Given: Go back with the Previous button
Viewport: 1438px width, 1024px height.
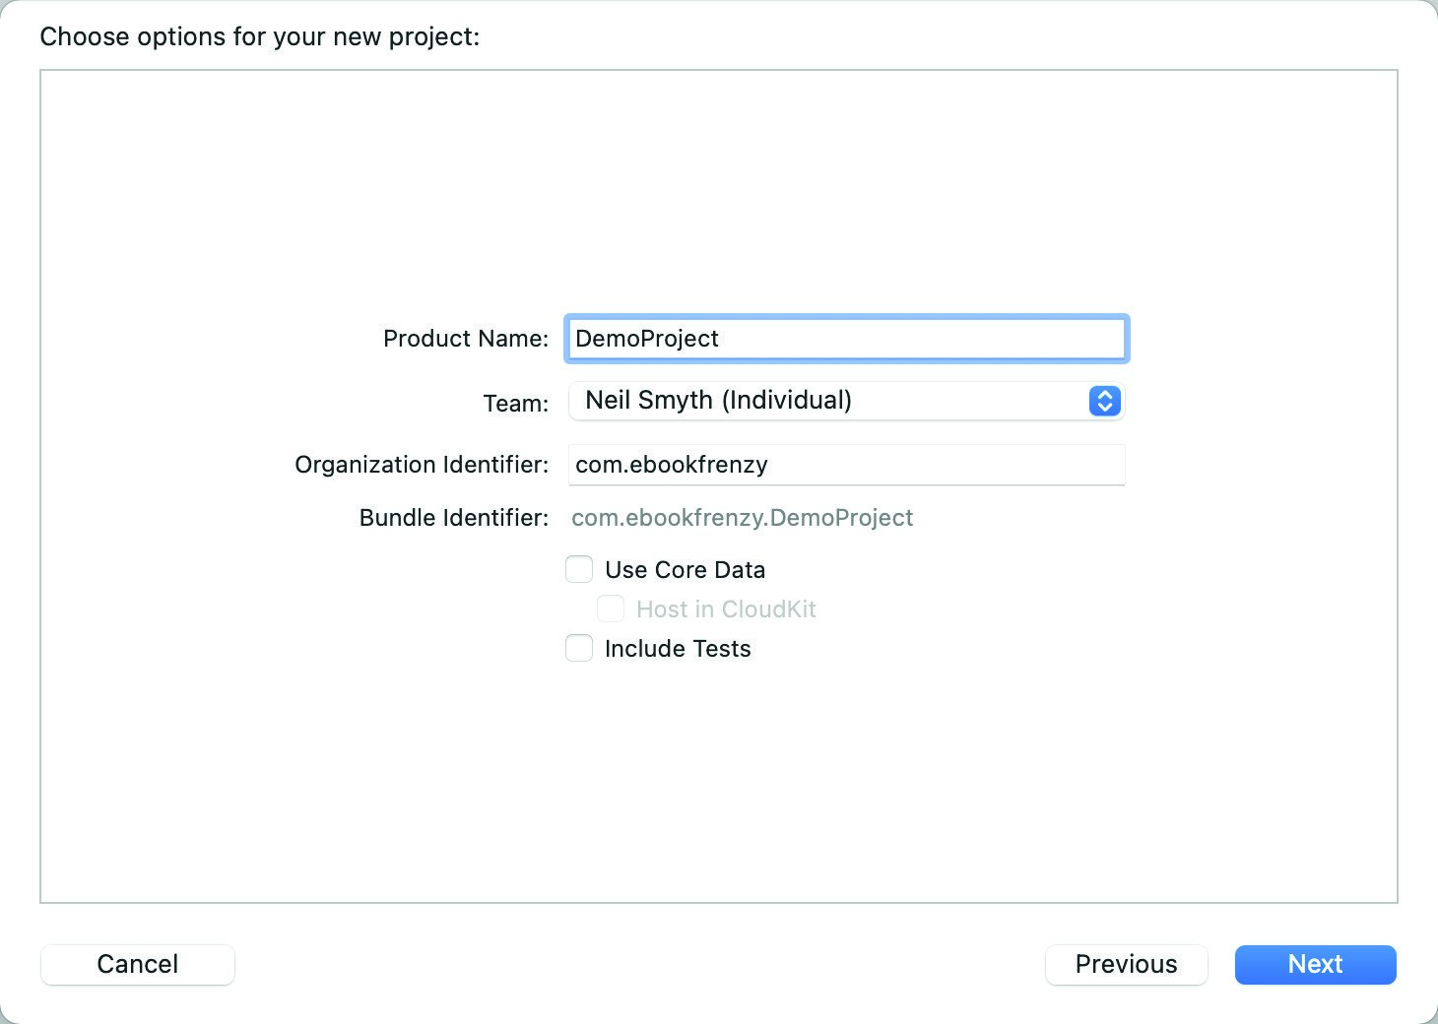Looking at the screenshot, I should [x=1126, y=964].
